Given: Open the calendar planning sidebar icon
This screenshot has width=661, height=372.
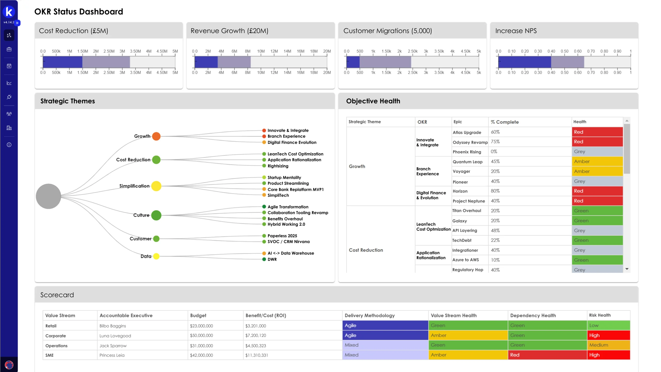Looking at the screenshot, I should pos(9,66).
